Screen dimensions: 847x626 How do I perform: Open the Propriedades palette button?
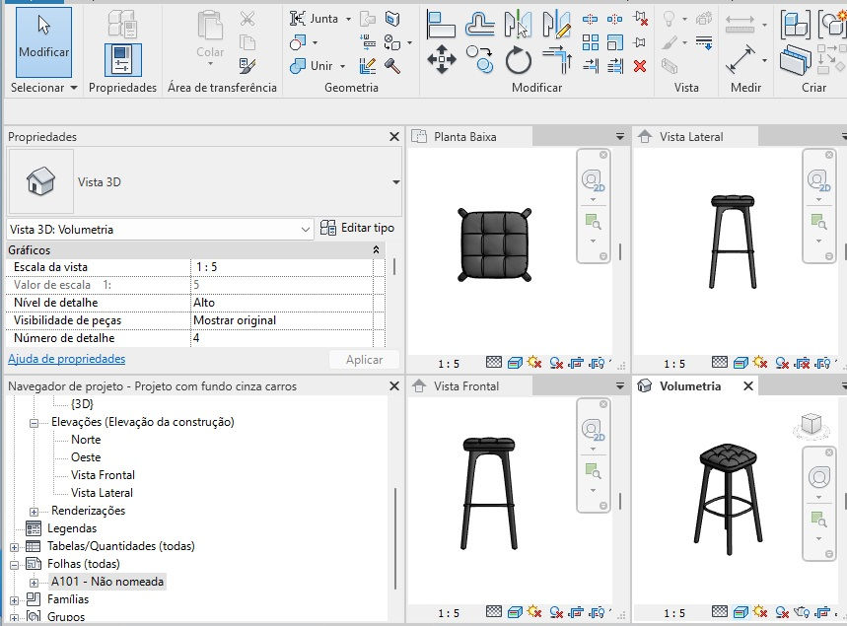122,60
